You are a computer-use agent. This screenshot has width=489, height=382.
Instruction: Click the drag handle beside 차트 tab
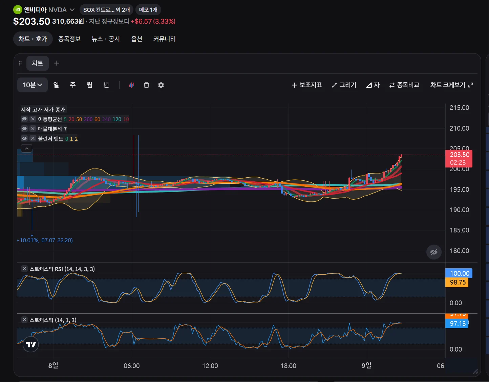coord(20,63)
